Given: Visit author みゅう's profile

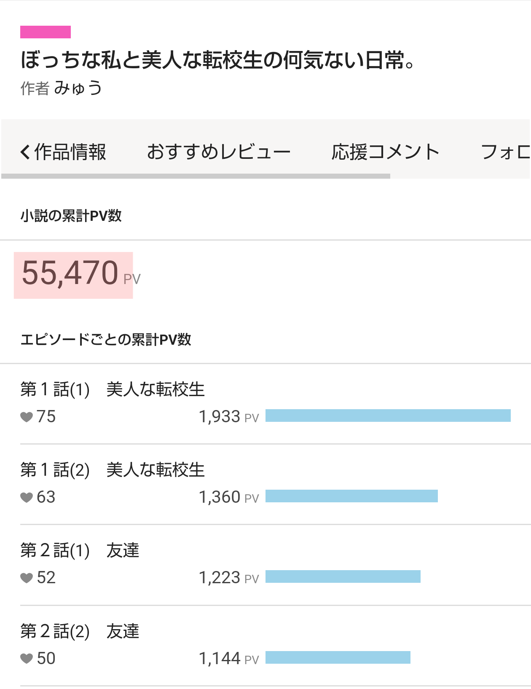Looking at the screenshot, I should click(78, 88).
